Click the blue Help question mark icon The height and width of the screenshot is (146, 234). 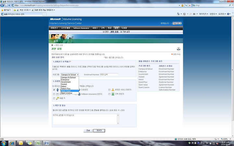(x=228, y=14)
